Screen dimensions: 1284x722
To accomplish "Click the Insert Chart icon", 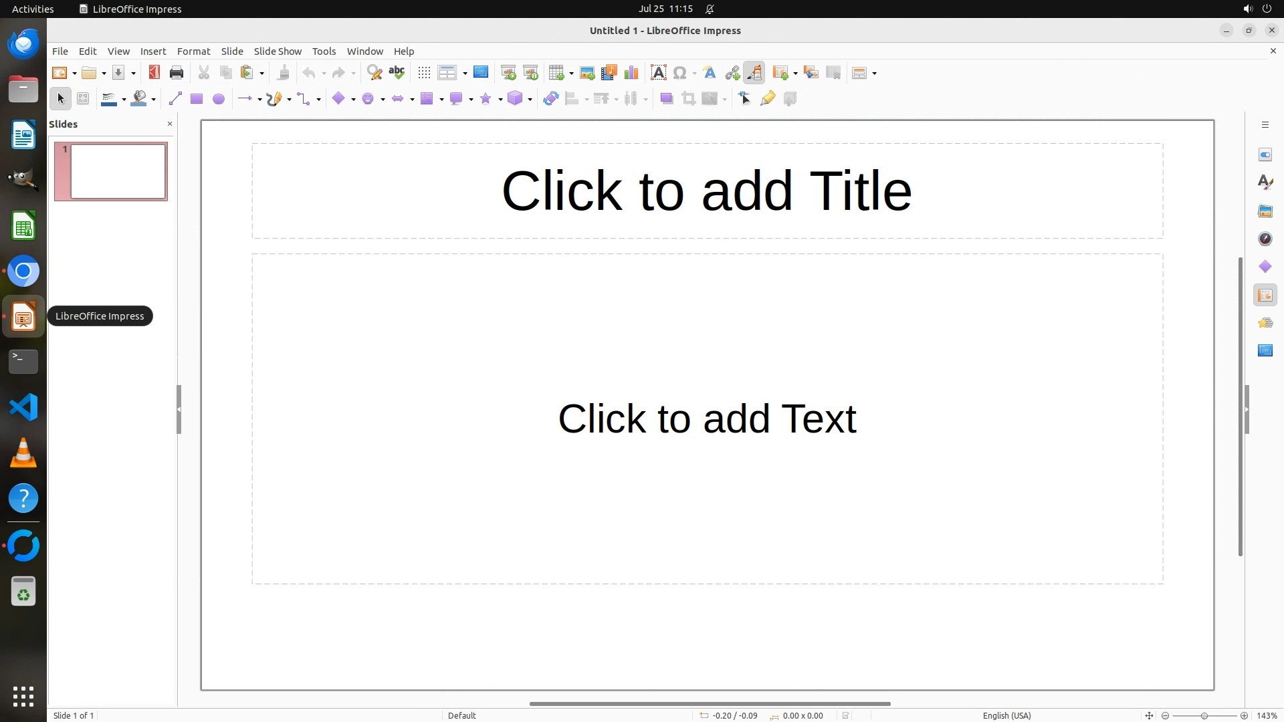I will [631, 73].
